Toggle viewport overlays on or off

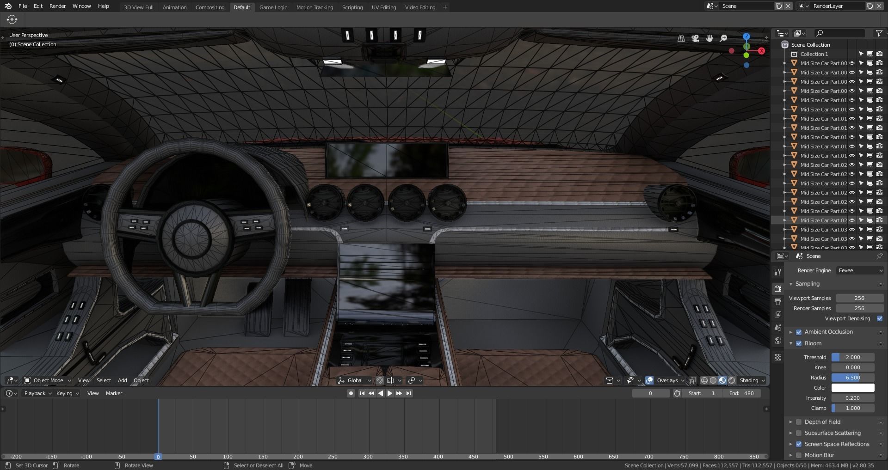pyautogui.click(x=649, y=380)
